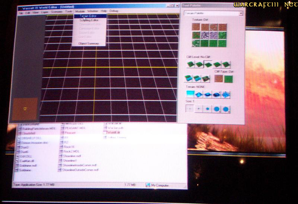Image resolution: width=298 pixels, height=204 pixels.
Task: Click the fifth cliff level icon under Cliff Level
Action: pos(226,64)
